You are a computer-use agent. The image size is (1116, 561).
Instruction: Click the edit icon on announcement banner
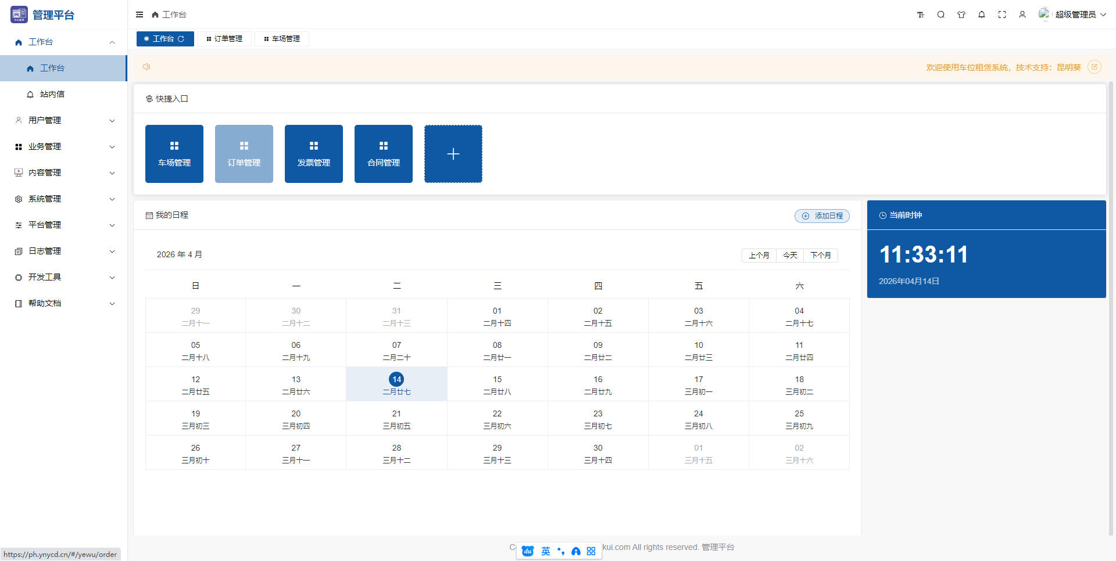coord(1094,67)
